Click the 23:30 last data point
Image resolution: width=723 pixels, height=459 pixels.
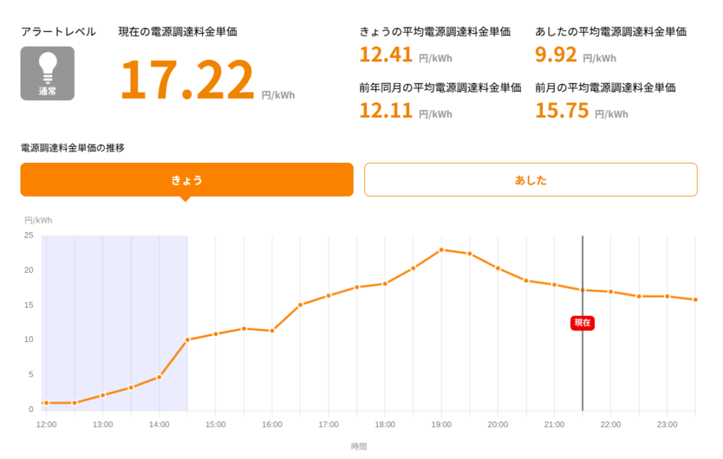[695, 300]
